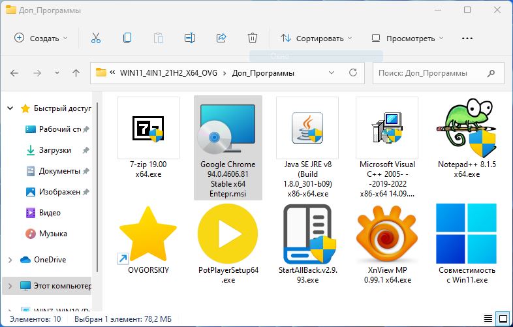Expand the OneDrive tree node
This screenshot has width=513, height=327.
[10, 260]
